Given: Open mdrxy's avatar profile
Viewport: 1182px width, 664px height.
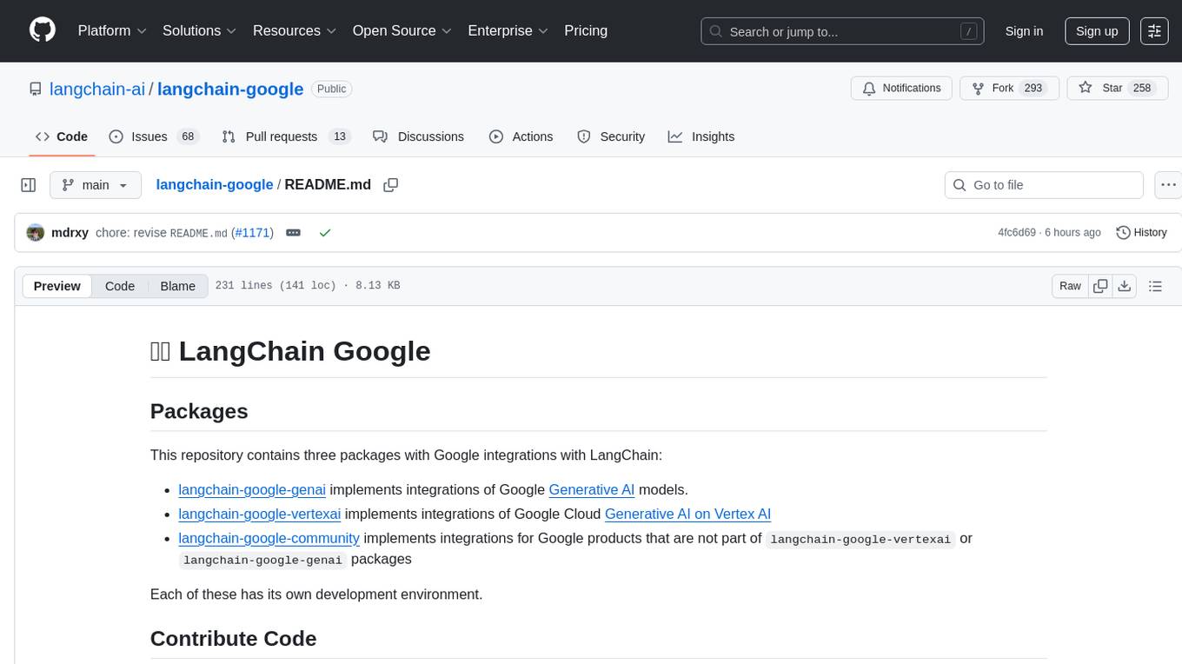Looking at the screenshot, I should [x=36, y=233].
